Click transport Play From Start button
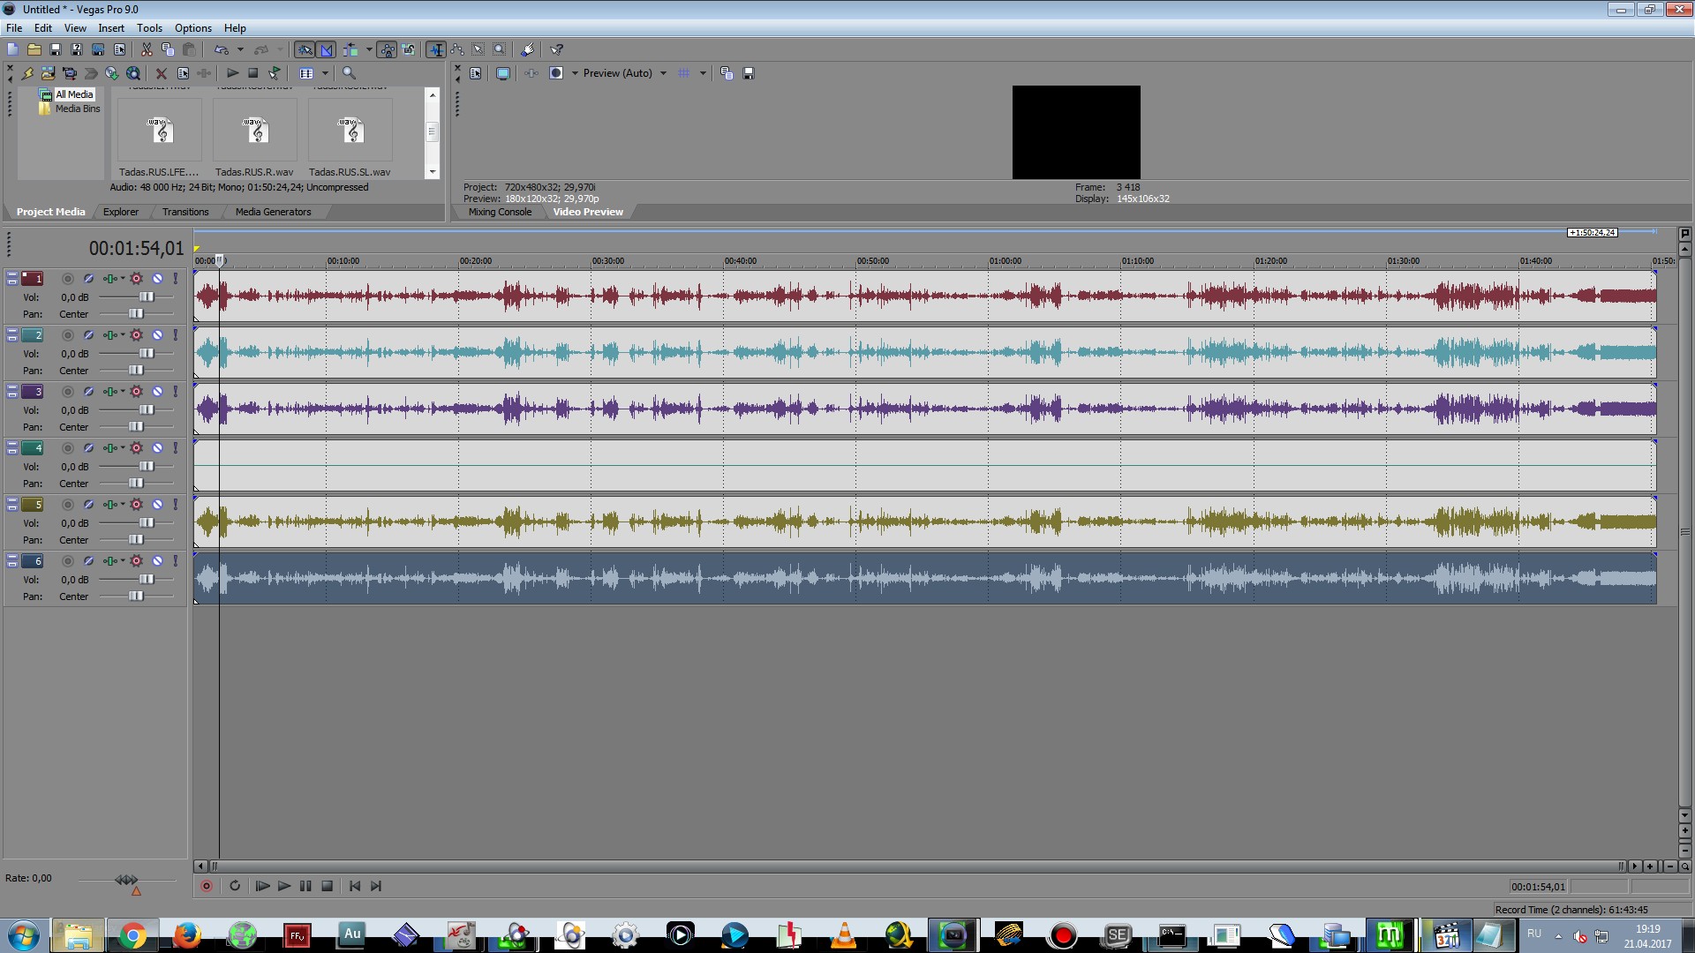Viewport: 1695px width, 953px height. pyautogui.click(x=262, y=886)
